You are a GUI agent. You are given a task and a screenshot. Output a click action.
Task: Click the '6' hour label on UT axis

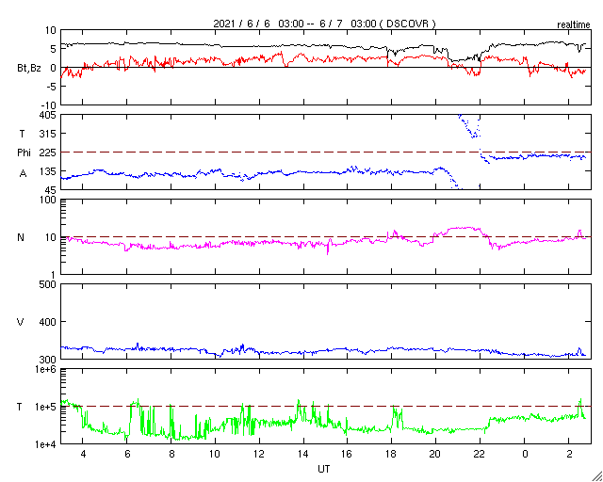127,455
